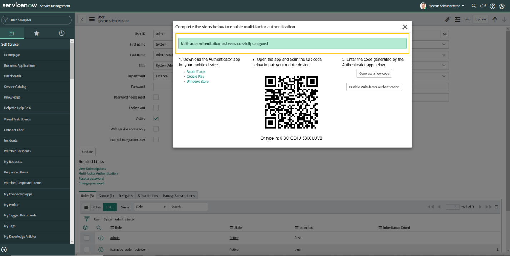Switch to the Groups (1) tab
Screen dimensions: 510x256
106,195
